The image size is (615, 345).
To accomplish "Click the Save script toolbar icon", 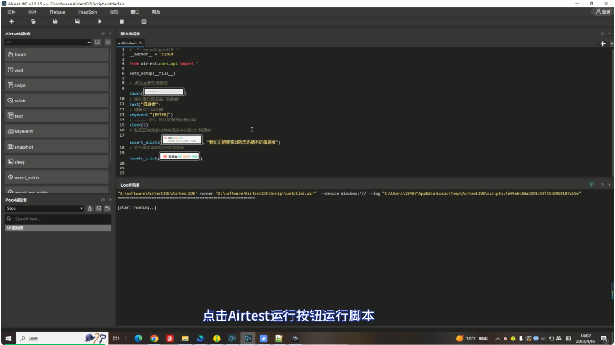I will coord(55,22).
